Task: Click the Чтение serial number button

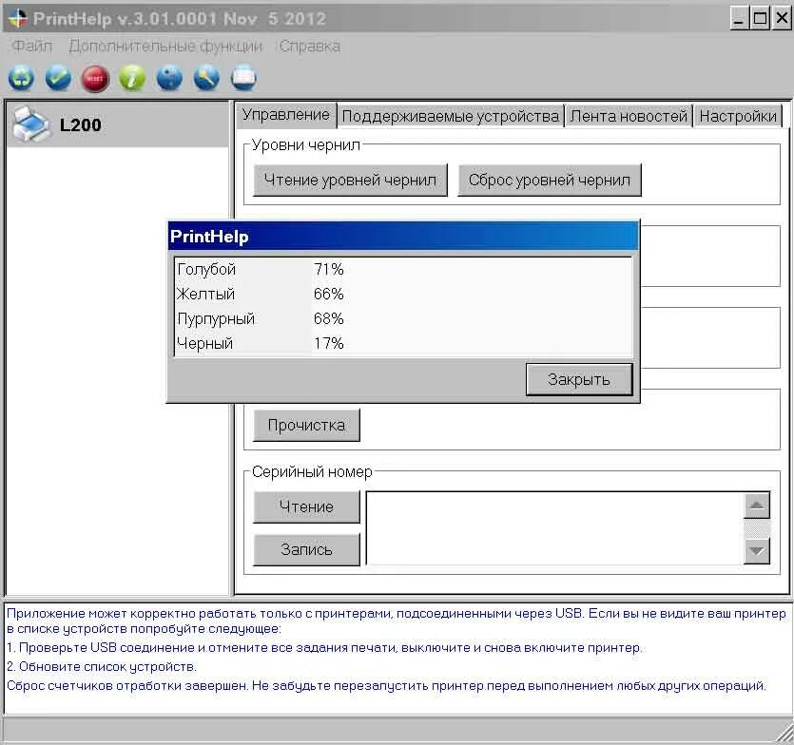Action: pos(306,506)
